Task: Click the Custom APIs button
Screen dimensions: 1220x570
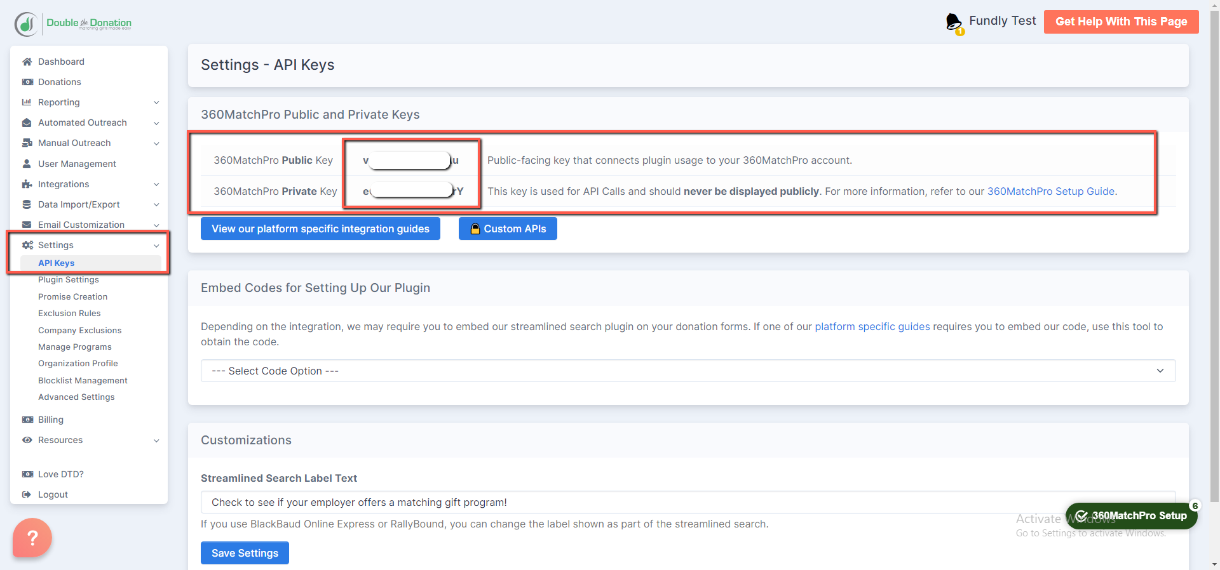Action: point(508,229)
